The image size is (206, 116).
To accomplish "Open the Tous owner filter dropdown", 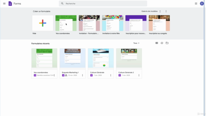I will tap(136, 43).
